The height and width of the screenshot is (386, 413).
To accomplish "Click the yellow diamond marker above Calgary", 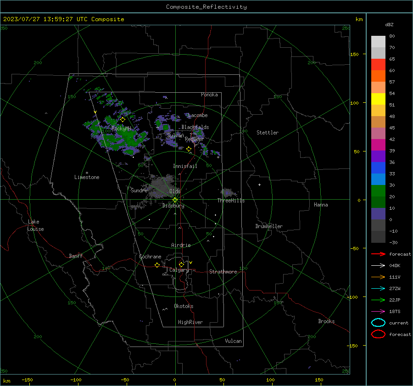I will (x=181, y=264).
